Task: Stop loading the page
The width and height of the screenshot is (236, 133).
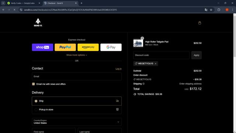Action: click(x=14, y=10)
